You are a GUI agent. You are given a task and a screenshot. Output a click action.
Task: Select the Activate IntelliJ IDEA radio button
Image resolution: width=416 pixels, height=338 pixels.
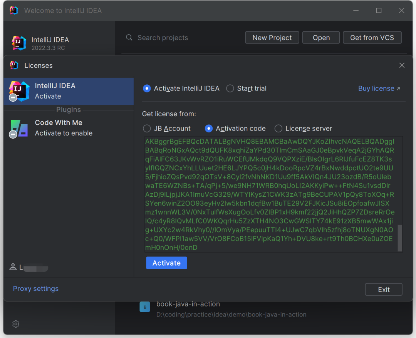click(147, 89)
